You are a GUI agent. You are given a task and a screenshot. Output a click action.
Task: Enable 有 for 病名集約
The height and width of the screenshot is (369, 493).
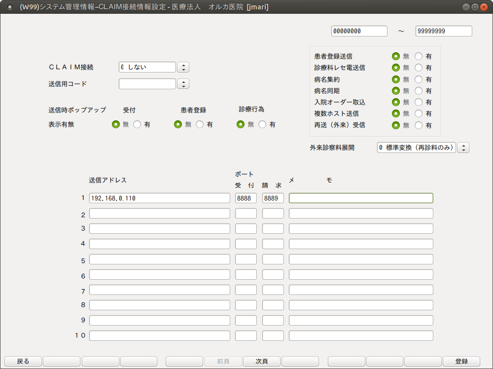coord(418,79)
